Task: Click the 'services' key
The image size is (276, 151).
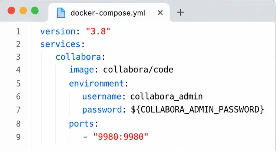Action: (60, 44)
